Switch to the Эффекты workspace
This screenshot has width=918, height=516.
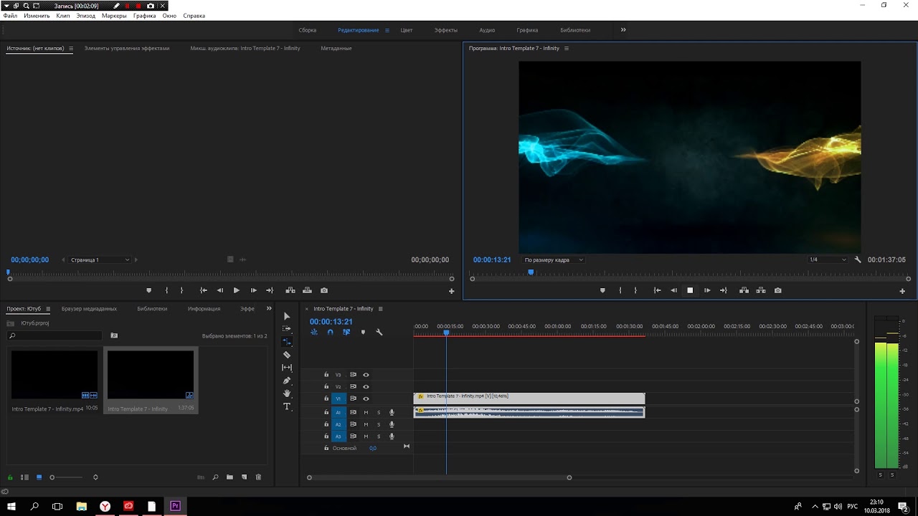point(445,30)
